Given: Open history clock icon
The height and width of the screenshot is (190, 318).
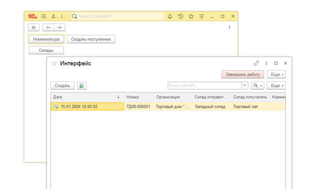Looking at the screenshot, I should click(180, 16).
